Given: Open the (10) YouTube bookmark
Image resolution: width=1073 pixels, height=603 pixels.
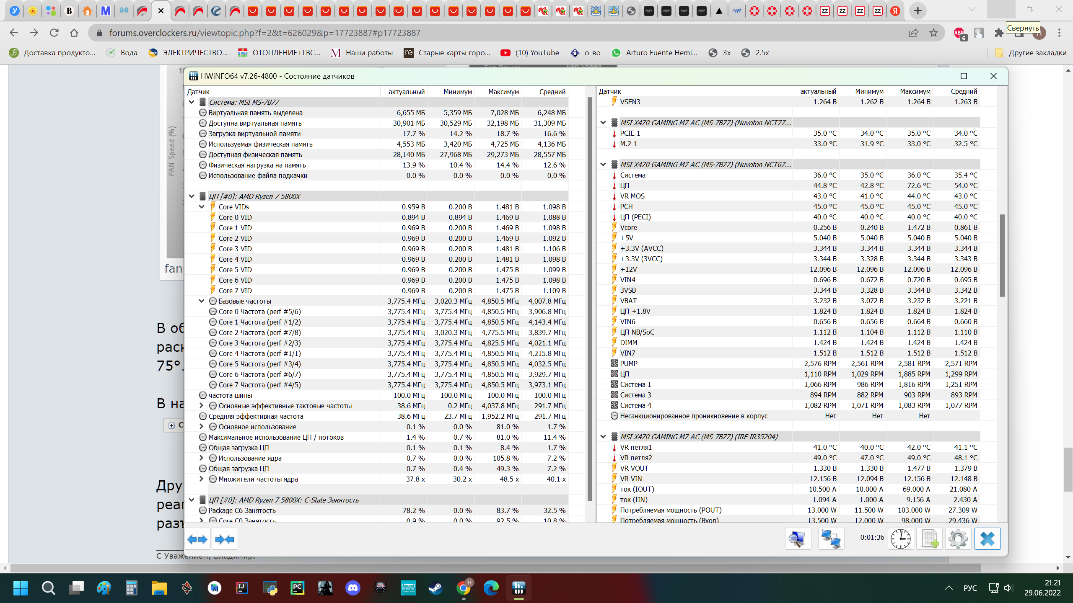Looking at the screenshot, I should (530, 53).
